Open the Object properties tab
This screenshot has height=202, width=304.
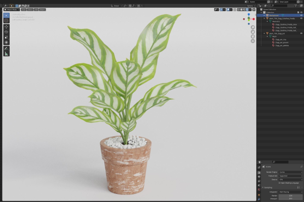(x=259, y=195)
